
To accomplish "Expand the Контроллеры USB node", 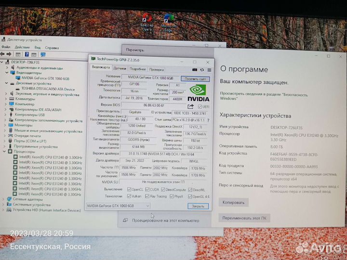I will click(6, 115).
